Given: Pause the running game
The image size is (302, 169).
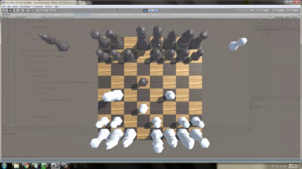Looking at the screenshot, I should (x=151, y=10).
